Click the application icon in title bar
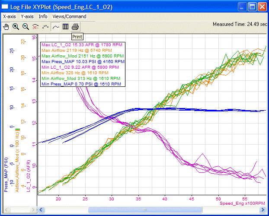The image size is (269, 216). 6,6
